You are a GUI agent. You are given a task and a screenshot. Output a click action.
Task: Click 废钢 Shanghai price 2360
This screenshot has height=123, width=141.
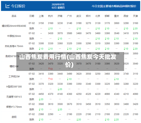[x=41, y=114]
